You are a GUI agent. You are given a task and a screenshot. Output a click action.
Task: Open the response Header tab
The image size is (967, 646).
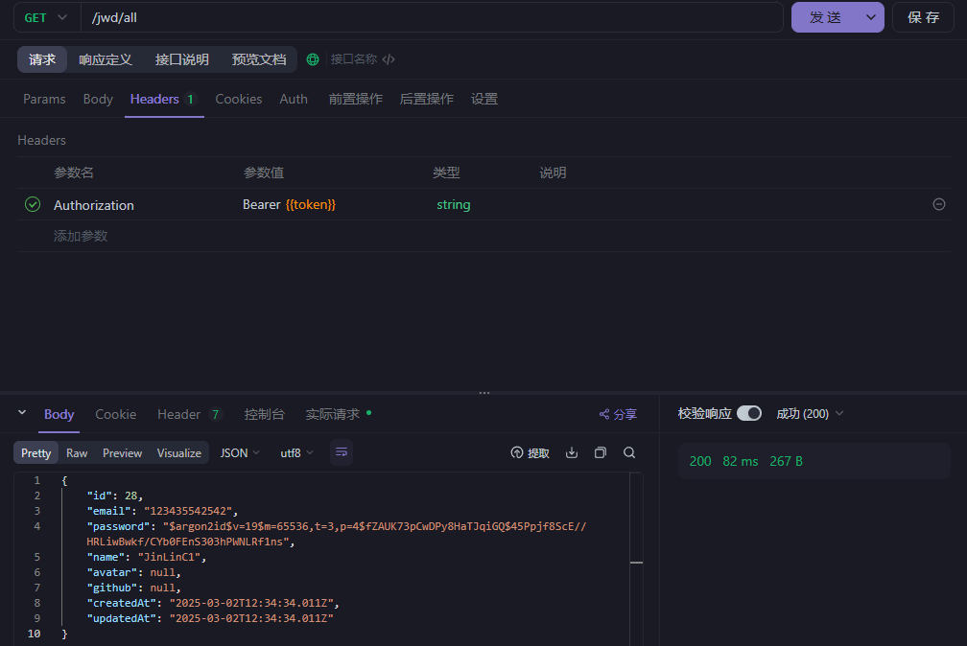coord(189,414)
